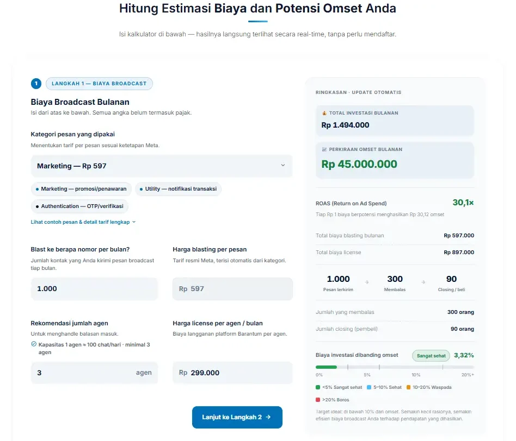Click the 'Sangat sehat' status badge

431,356
